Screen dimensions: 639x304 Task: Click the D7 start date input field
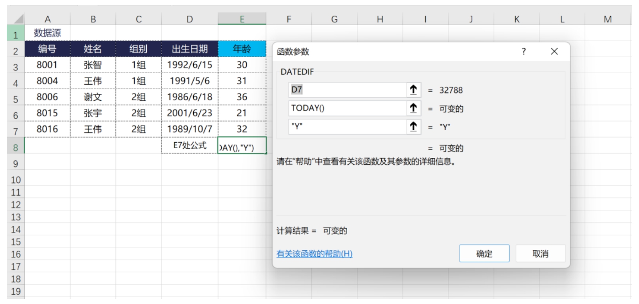click(347, 90)
